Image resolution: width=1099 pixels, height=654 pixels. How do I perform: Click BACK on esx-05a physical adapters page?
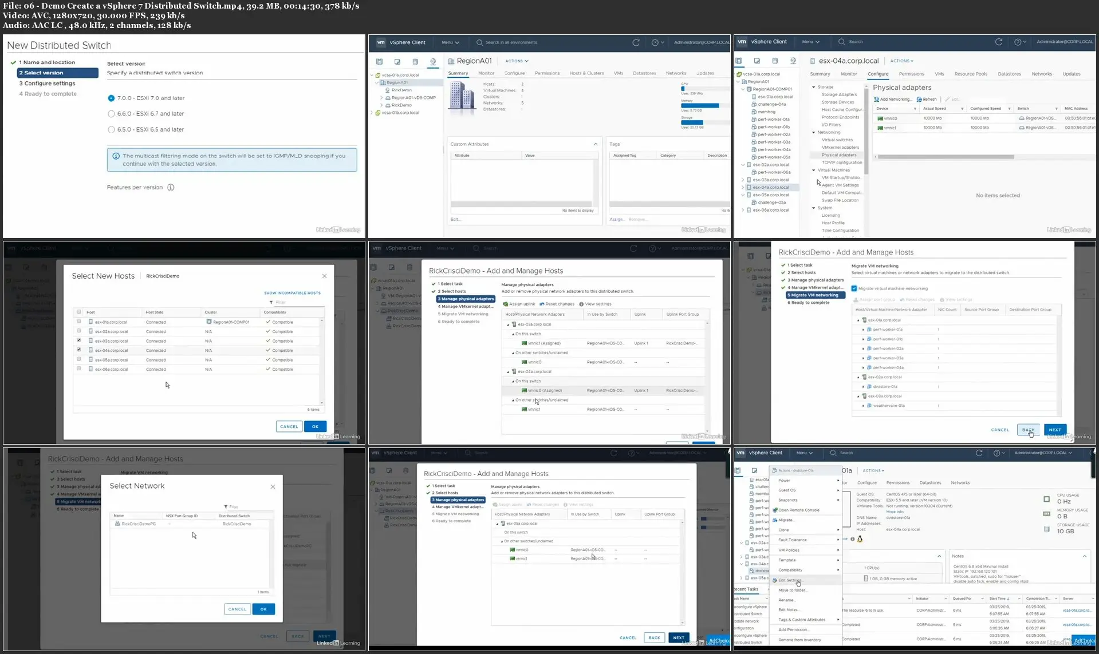(655, 637)
